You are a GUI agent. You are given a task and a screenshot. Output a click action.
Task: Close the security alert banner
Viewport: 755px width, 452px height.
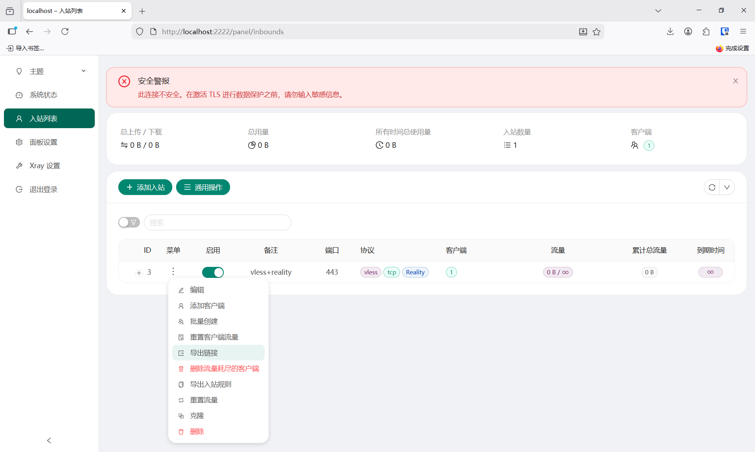(735, 81)
